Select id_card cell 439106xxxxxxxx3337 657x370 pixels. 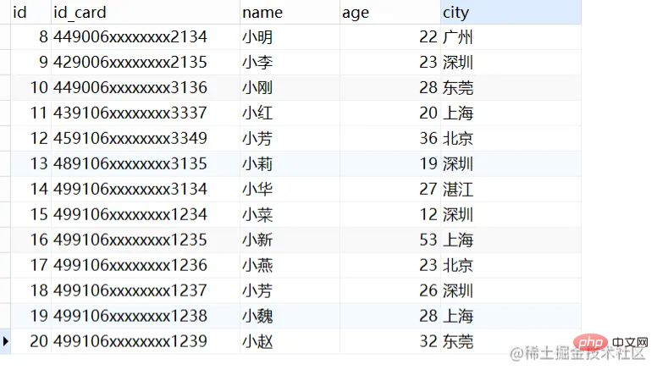[x=146, y=113]
